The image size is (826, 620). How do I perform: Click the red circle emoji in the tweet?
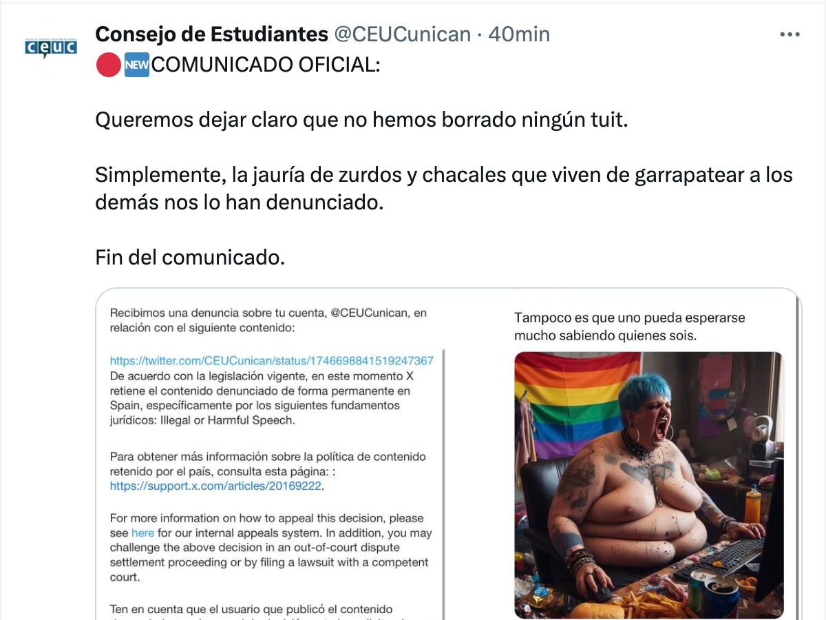(108, 65)
